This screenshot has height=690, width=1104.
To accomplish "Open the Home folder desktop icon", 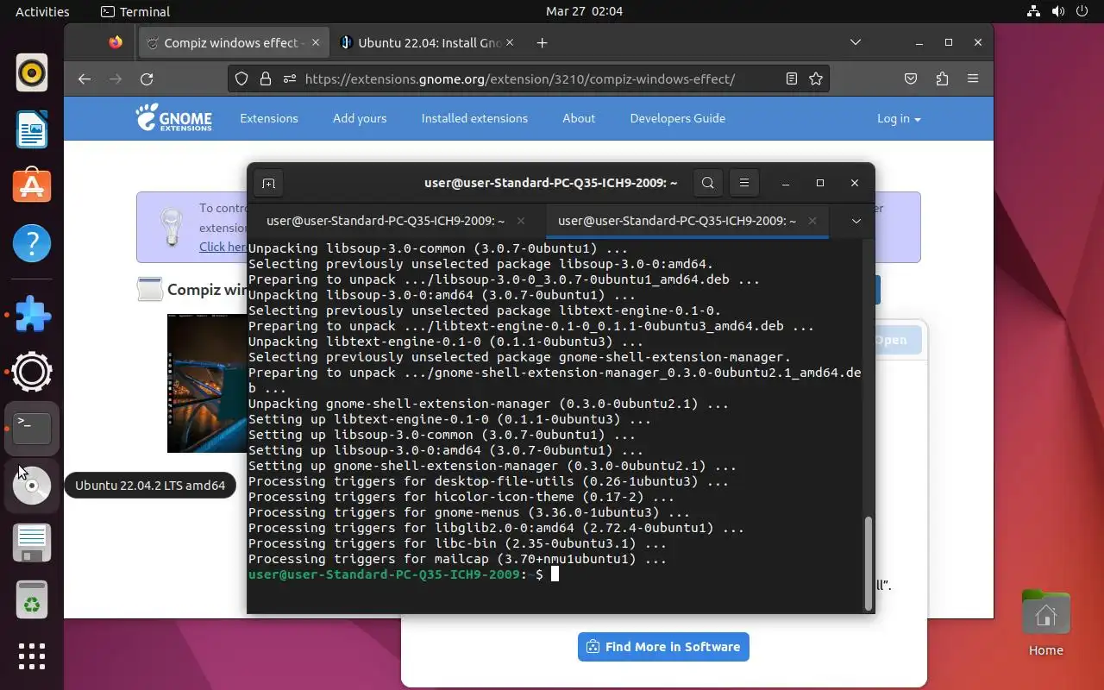I will click(1045, 624).
